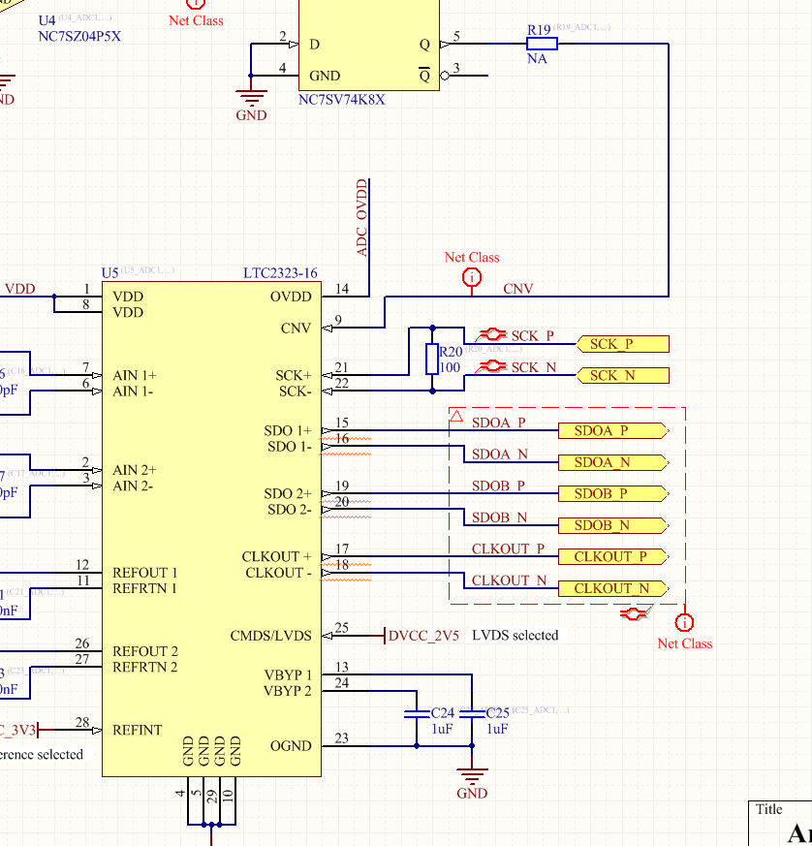Click the GND symbol under C25
Image resolution: width=812 pixels, height=846 pixels.
pos(472,774)
